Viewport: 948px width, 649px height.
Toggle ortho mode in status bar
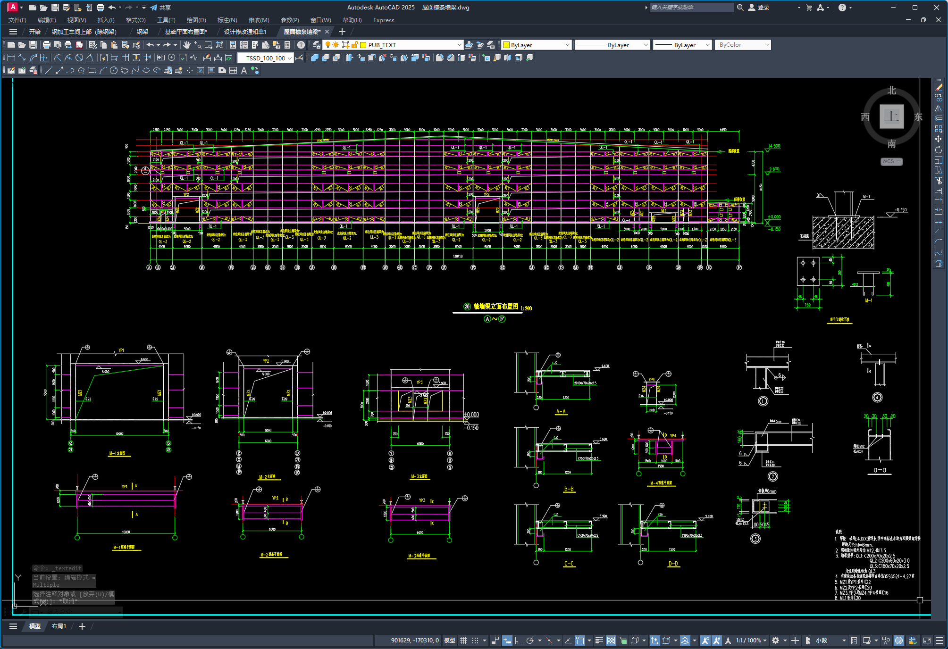pyautogui.click(x=518, y=640)
